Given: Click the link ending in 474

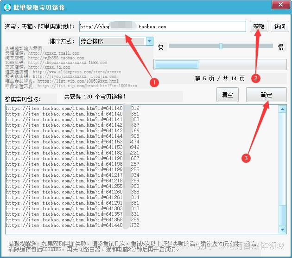Looking at the screenshot, I should [73, 142].
